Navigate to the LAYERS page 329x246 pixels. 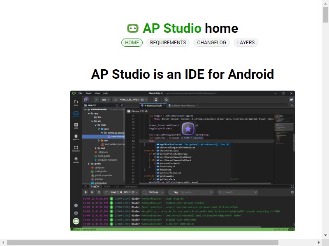246,43
